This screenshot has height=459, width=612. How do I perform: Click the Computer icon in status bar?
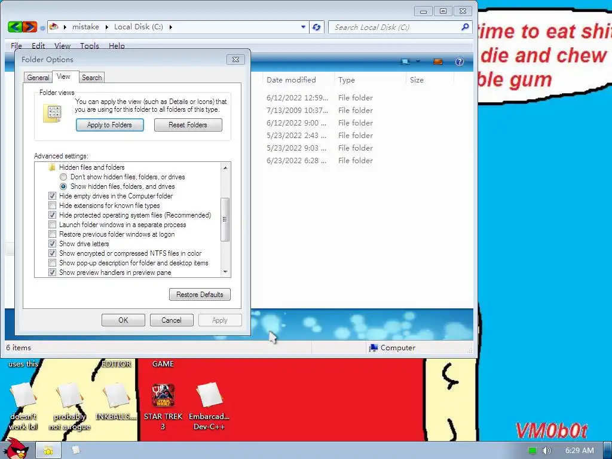[x=374, y=348]
